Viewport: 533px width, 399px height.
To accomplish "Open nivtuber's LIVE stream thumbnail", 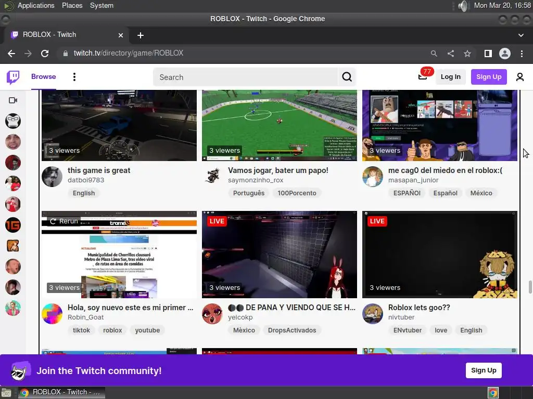I will (x=439, y=255).
